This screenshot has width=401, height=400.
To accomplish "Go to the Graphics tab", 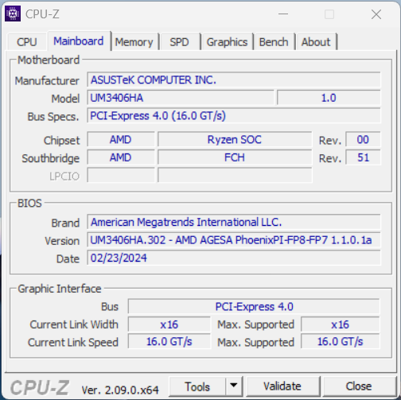I will pyautogui.click(x=227, y=42).
